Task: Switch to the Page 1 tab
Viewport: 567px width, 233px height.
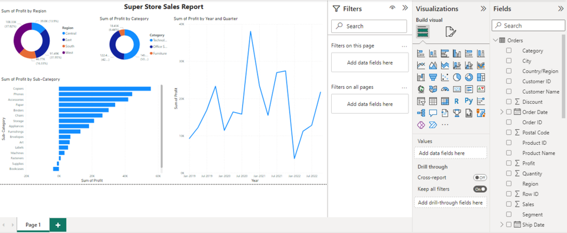Action: point(33,225)
